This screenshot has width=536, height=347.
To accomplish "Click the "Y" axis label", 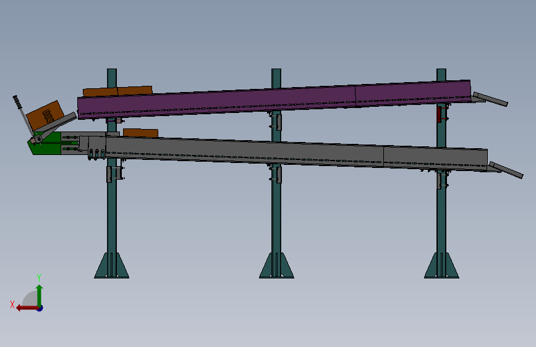I will [38, 278].
